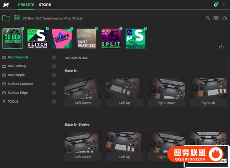Choose the Shape Transitions pack
230x168 pixels.
tap(62, 38)
